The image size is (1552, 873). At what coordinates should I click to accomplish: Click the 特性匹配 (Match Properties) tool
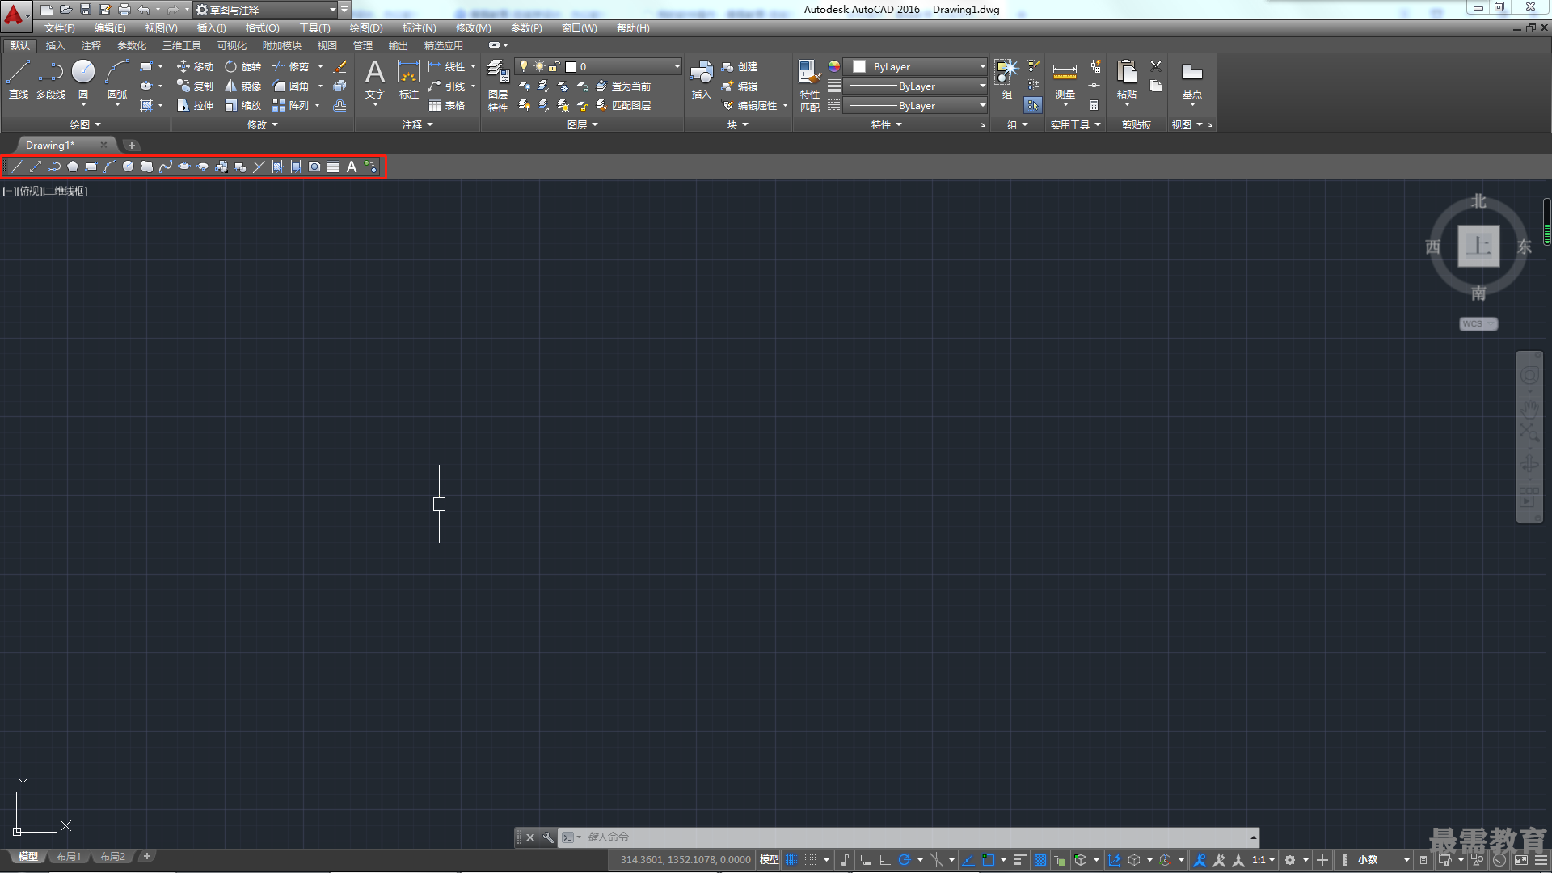(809, 86)
